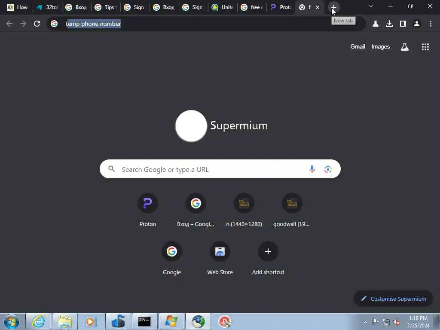Open Windows Media Player from the taskbar
The image size is (440, 330).
(91, 321)
